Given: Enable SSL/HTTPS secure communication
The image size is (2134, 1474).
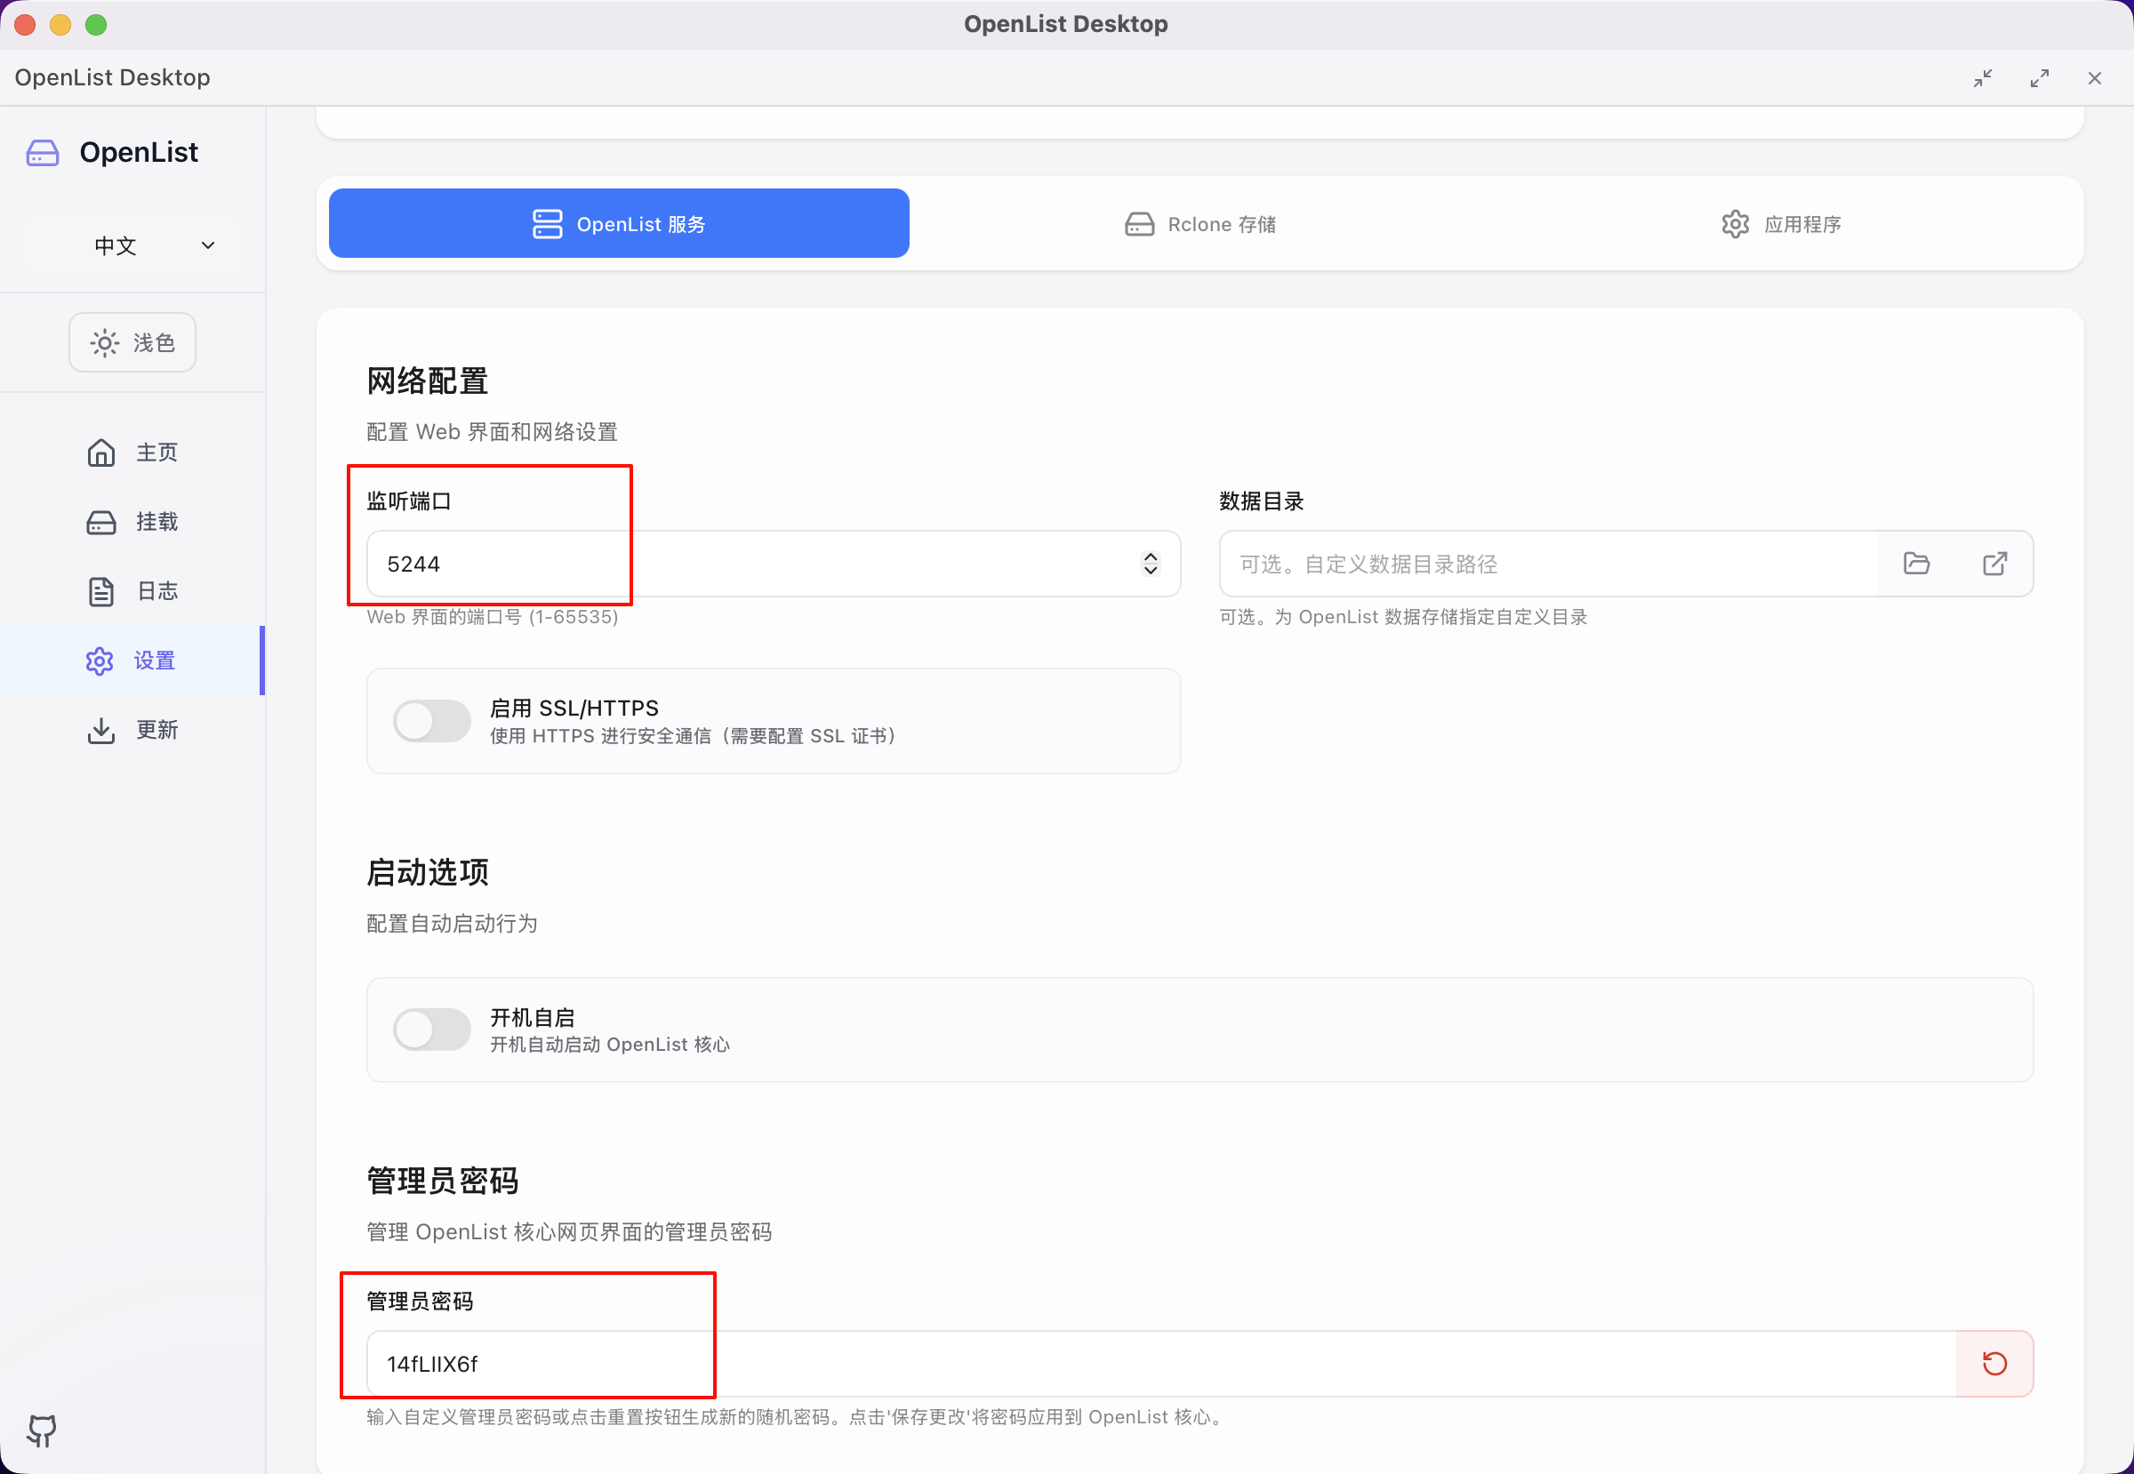Looking at the screenshot, I should tap(431, 720).
